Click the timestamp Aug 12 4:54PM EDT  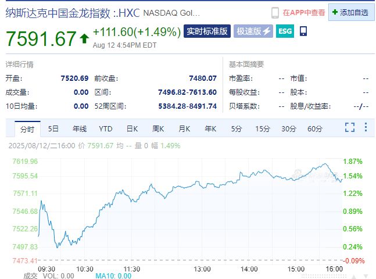click(x=125, y=45)
